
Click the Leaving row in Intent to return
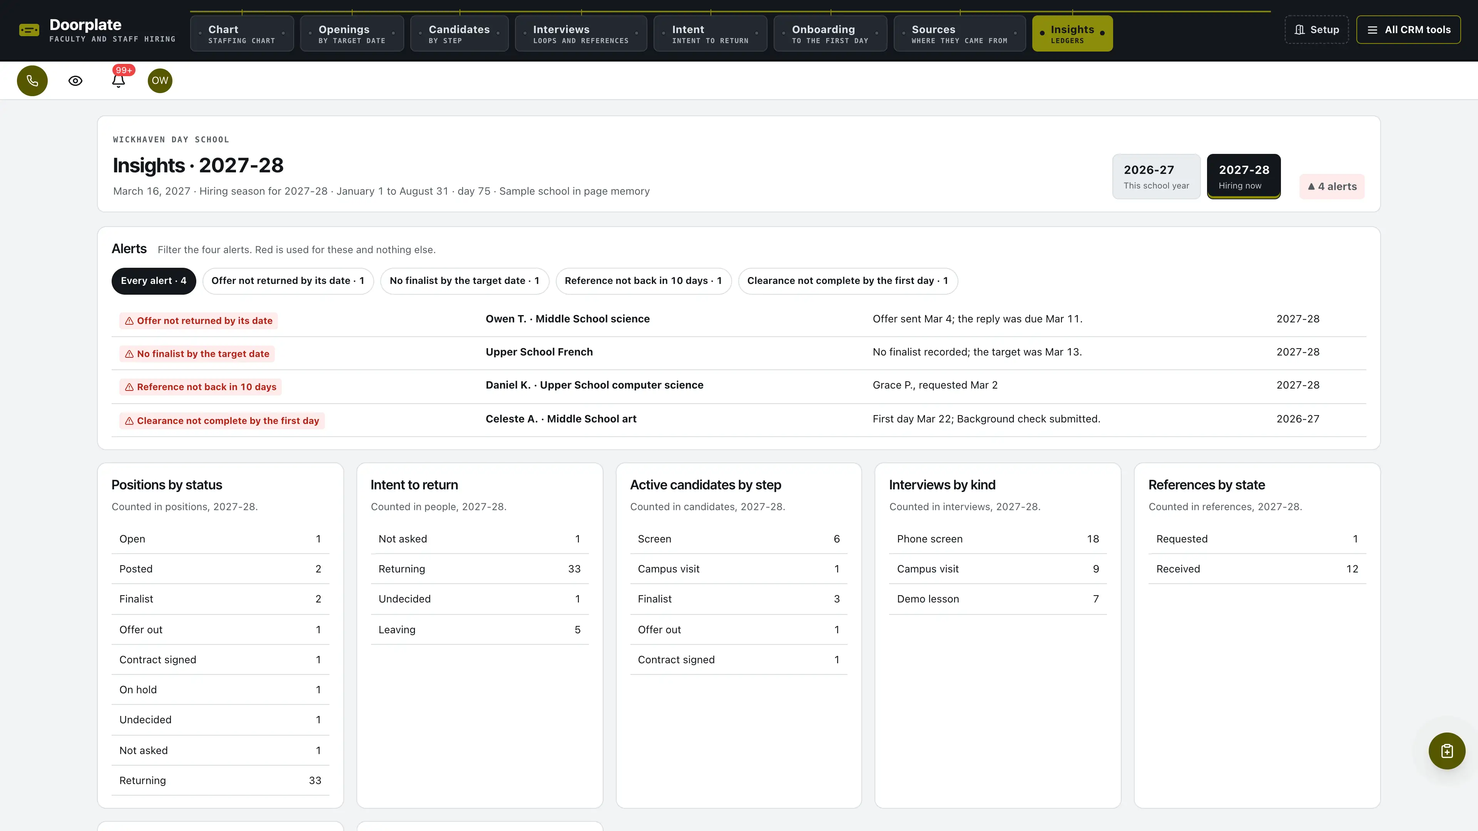click(479, 630)
